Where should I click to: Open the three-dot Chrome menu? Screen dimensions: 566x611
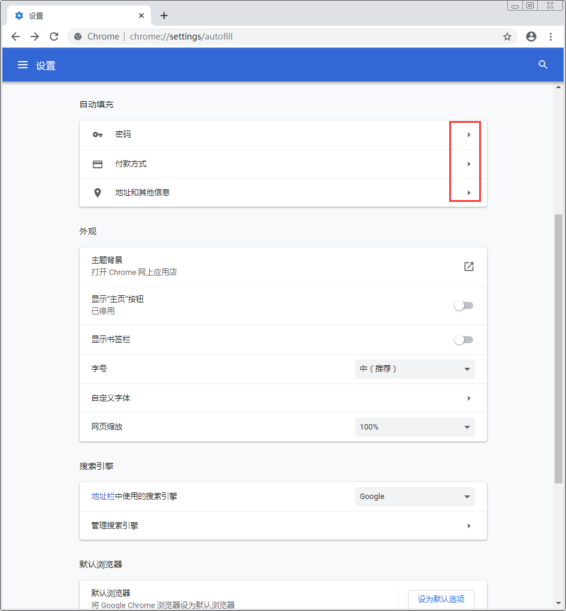pos(551,37)
